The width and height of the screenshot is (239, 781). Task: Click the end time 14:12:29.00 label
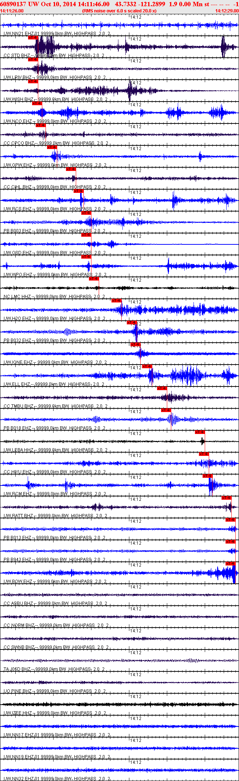[x=227, y=11]
